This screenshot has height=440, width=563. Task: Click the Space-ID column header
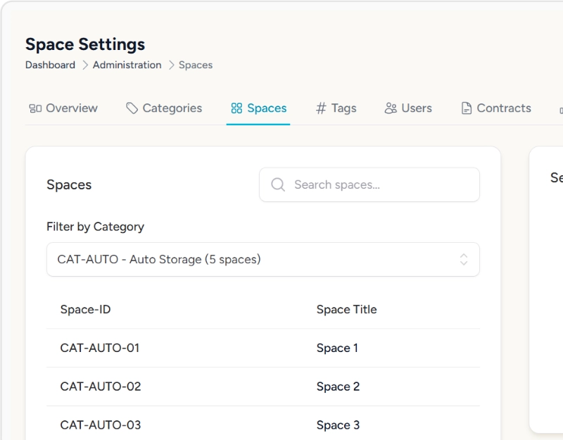point(85,310)
